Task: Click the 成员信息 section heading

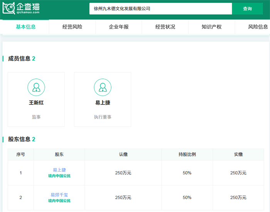Action: pos(19,58)
